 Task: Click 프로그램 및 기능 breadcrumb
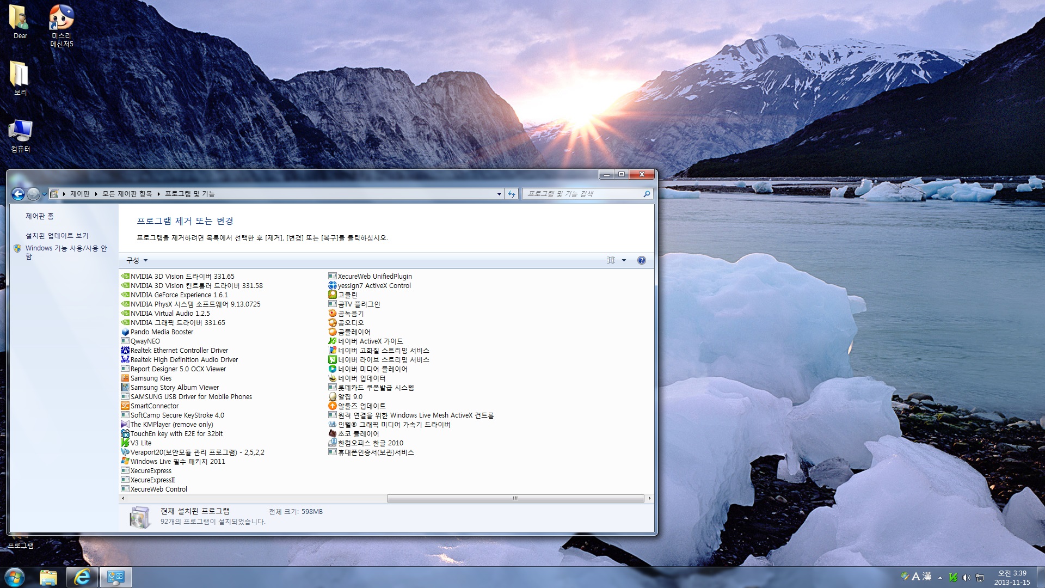click(190, 194)
